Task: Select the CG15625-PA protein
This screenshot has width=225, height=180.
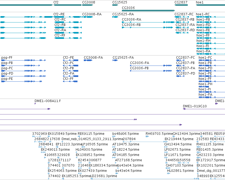Action: click(x=115, y=60)
